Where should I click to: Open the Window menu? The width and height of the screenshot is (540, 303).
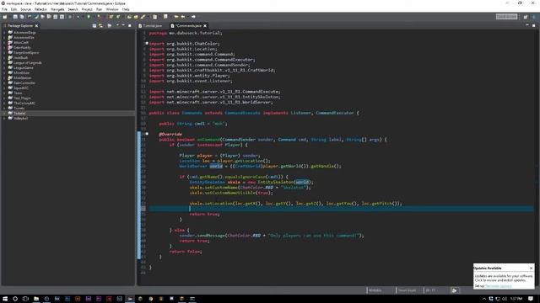tap(112, 9)
